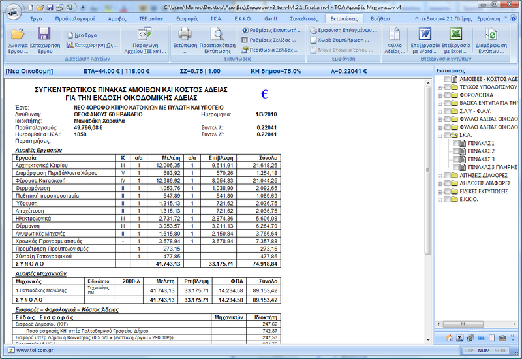
Task: Enable the ΠΙΝΑΚΑΣ 3 ΠΛΗΡΗΣ checkbox
Action: click(456, 167)
